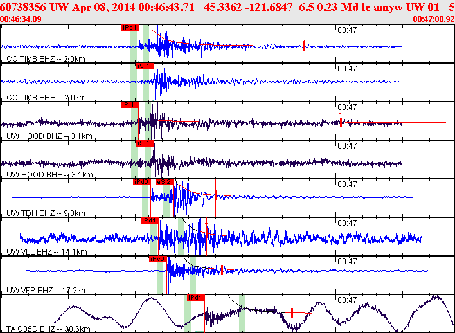This screenshot has height=333, width=455.
Task: Click the 00:47 time label on UW VFP EHZ
Action: tap(347, 262)
